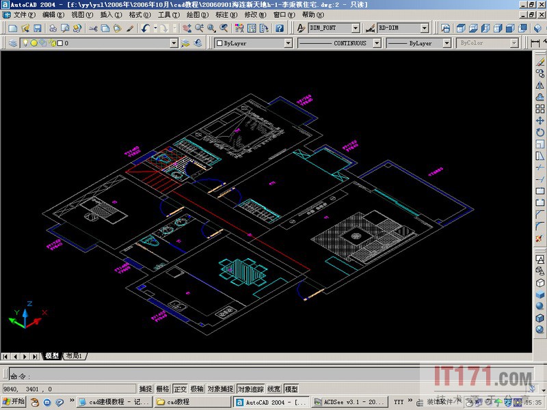Toggle 栅格 (Grid) display in status bar
Image resolution: width=547 pixels, height=410 pixels.
pos(163,389)
